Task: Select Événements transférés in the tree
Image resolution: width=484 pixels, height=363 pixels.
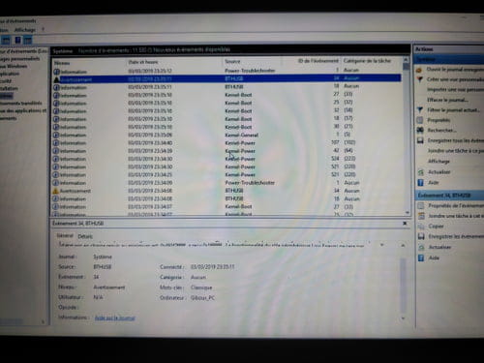Action: pos(21,104)
